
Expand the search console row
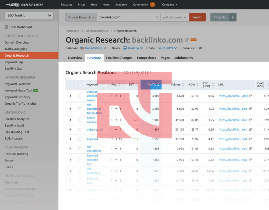coord(70,120)
